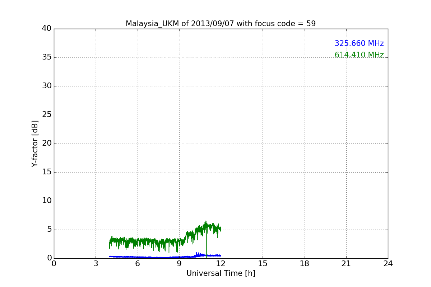This screenshot has height=287, width=431.
Task: Select the green 614.410 MHz legend label
Action: [359, 55]
